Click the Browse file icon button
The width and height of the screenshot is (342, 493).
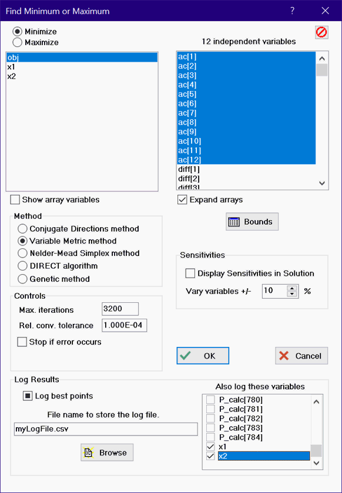107,453
